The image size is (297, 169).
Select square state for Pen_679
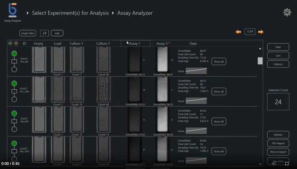tap(14, 122)
